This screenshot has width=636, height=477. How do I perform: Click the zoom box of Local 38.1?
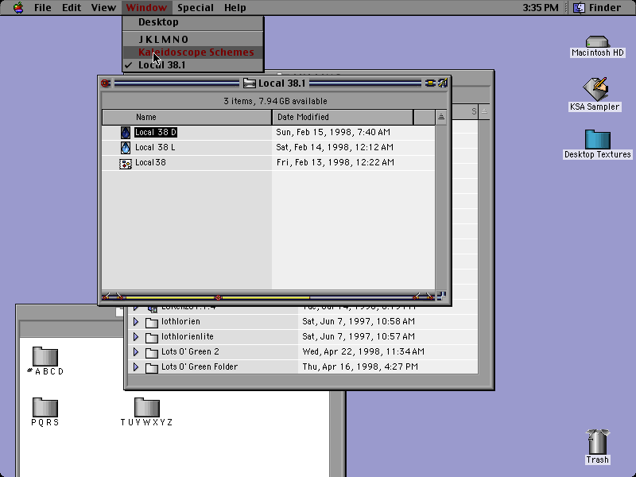coord(429,83)
